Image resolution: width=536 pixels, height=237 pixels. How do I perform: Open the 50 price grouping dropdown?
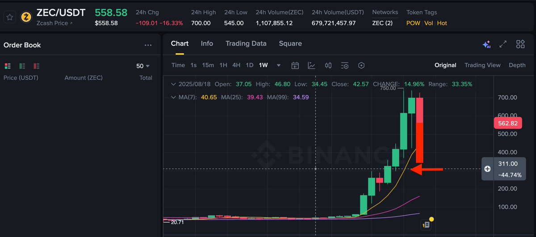coord(143,66)
